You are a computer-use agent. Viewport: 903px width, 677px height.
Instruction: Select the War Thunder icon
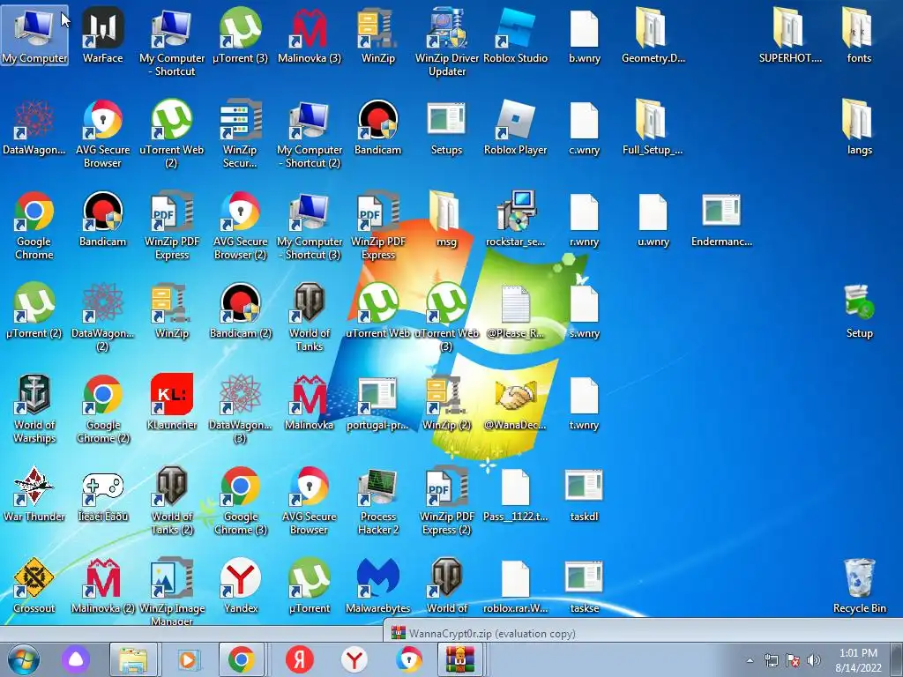[x=34, y=494]
